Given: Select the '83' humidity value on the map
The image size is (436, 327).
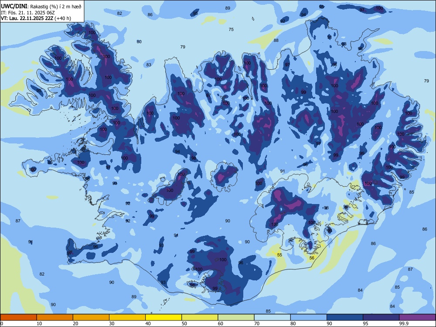Looking at the screenshot, I should pos(149,65).
